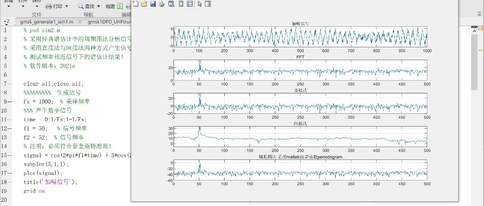Open the +2 hidden tabs dropdown

pos(6,22)
